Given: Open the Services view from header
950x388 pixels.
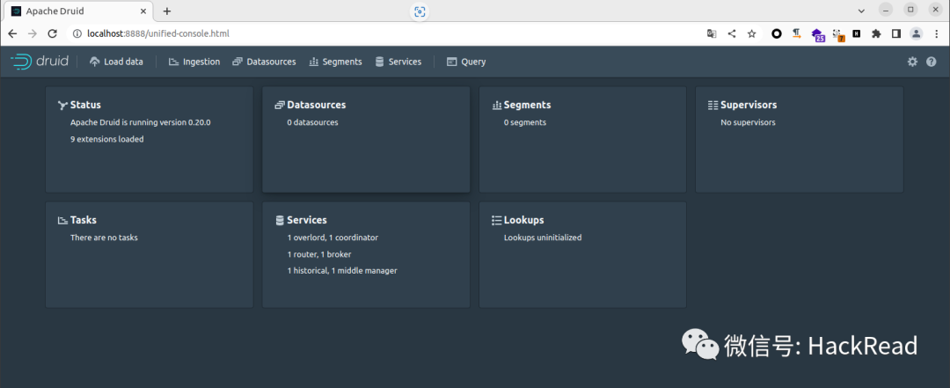Looking at the screenshot, I should tap(398, 62).
